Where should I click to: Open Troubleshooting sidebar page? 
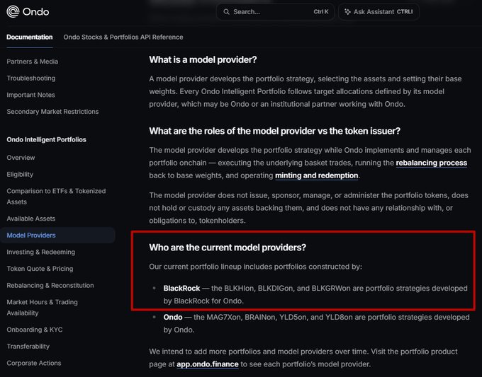(x=31, y=79)
